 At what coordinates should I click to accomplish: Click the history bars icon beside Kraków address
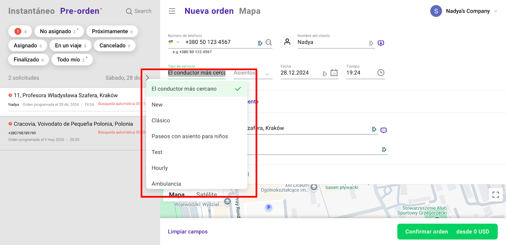(374, 129)
